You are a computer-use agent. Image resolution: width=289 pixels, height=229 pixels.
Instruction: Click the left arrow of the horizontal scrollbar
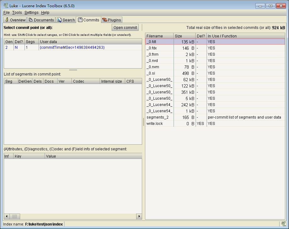(7, 216)
